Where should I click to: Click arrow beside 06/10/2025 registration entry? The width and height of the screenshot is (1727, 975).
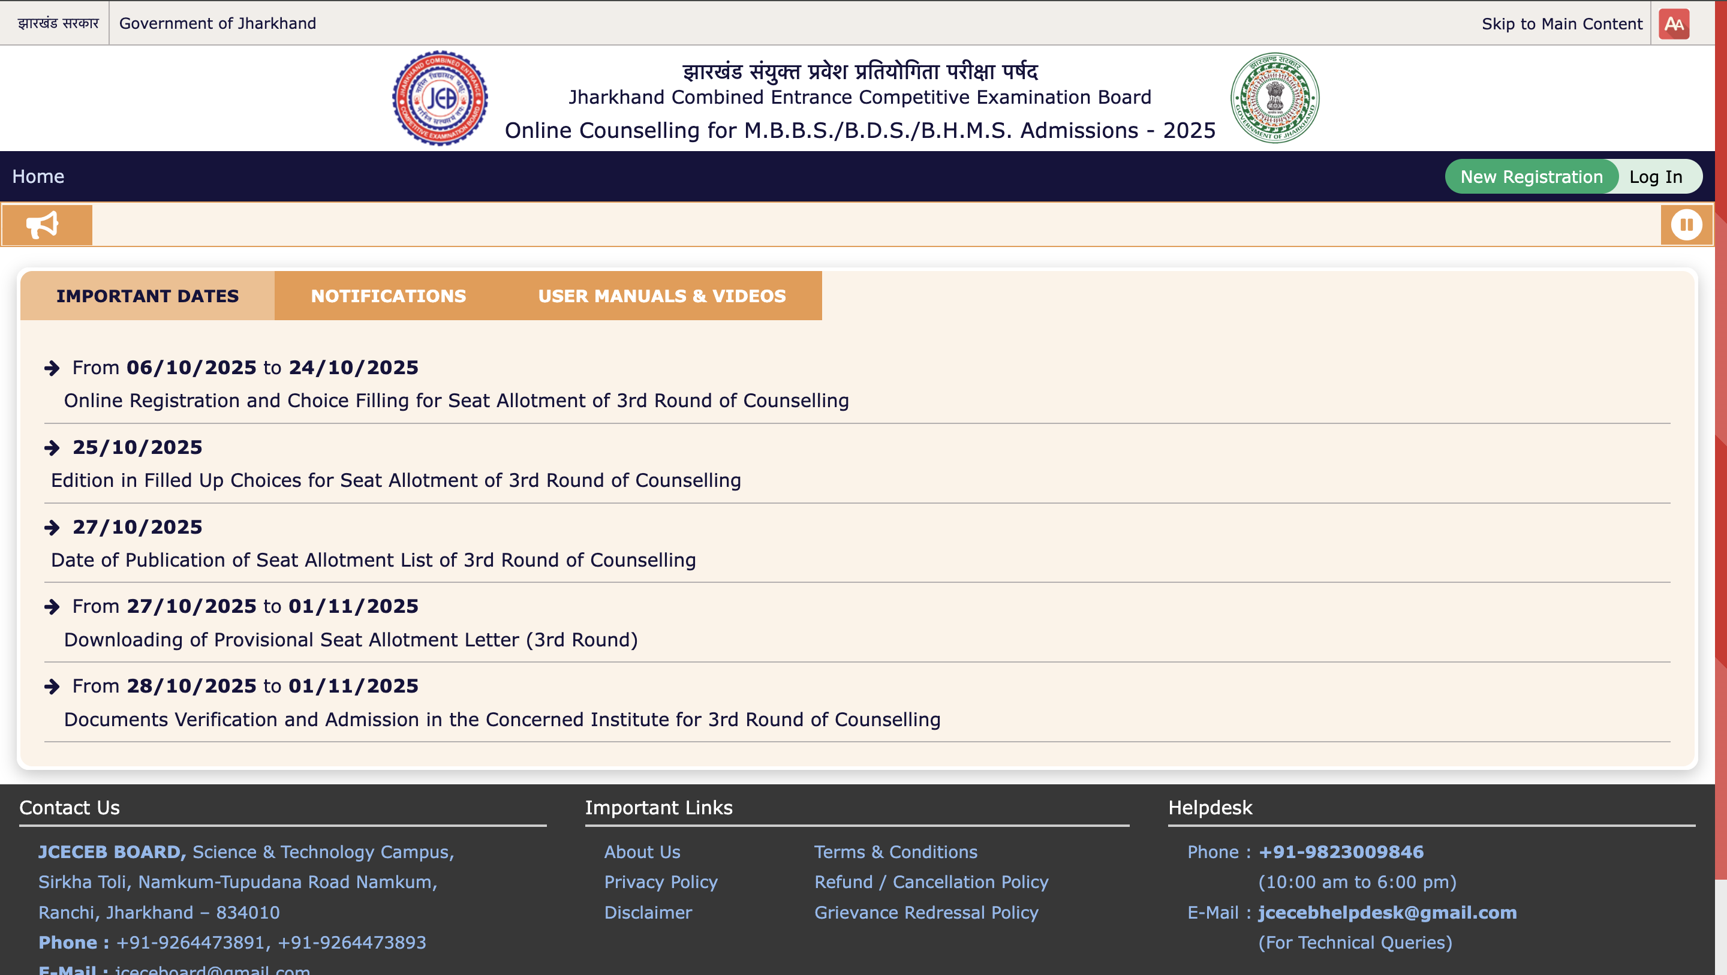[52, 368]
